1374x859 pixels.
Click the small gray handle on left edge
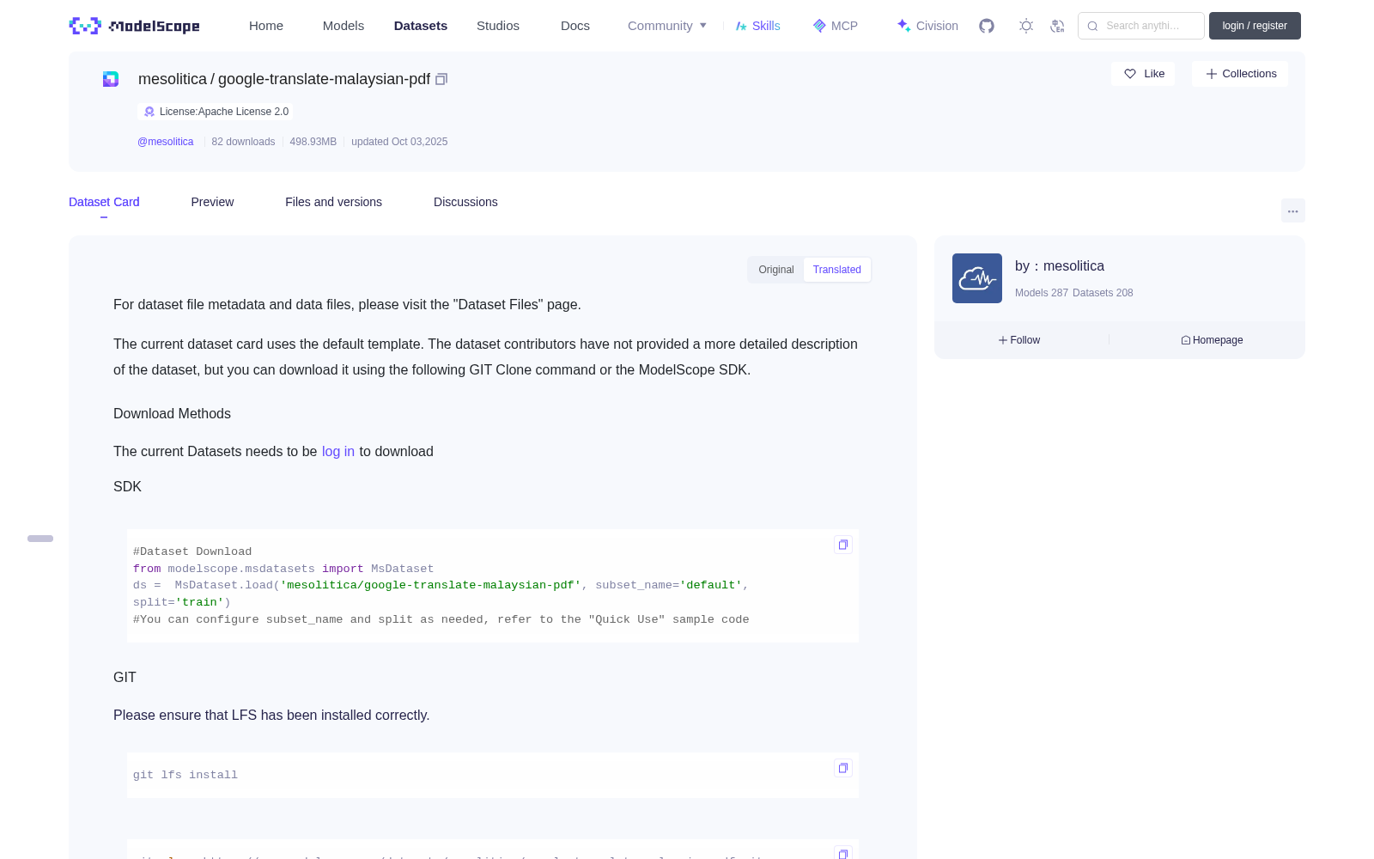(x=40, y=539)
